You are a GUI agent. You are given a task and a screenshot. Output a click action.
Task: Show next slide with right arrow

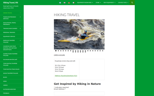[102, 34]
